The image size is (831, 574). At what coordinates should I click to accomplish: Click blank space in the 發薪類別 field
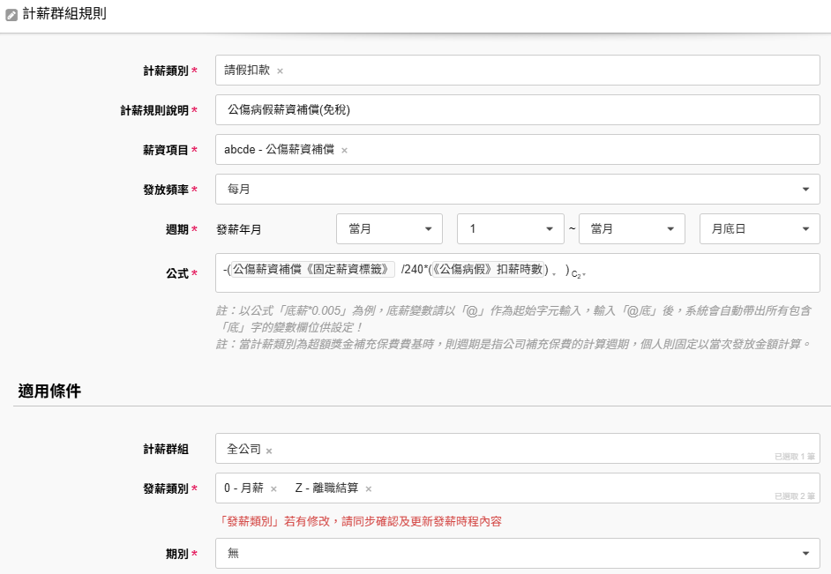(573, 488)
